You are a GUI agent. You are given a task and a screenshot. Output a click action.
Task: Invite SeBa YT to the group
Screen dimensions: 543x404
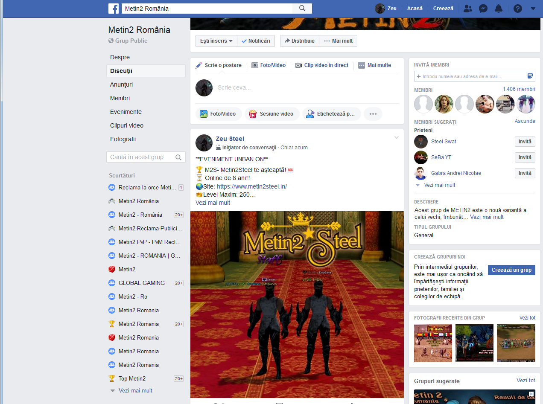click(525, 157)
